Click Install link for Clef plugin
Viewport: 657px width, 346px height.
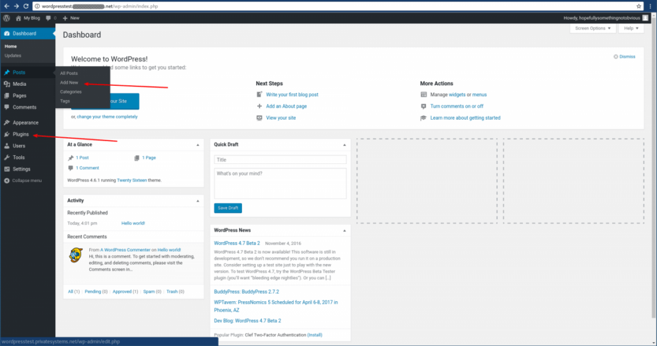tap(314, 334)
